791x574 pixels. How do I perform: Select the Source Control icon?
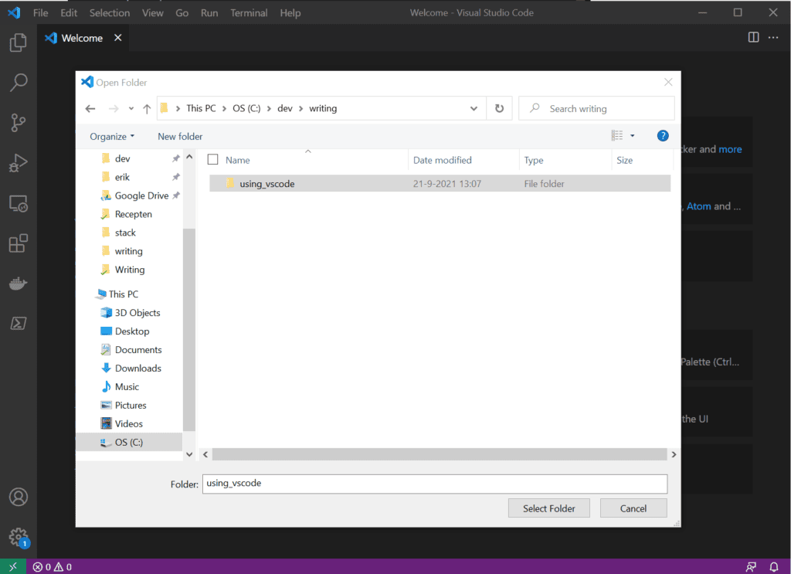(17, 123)
